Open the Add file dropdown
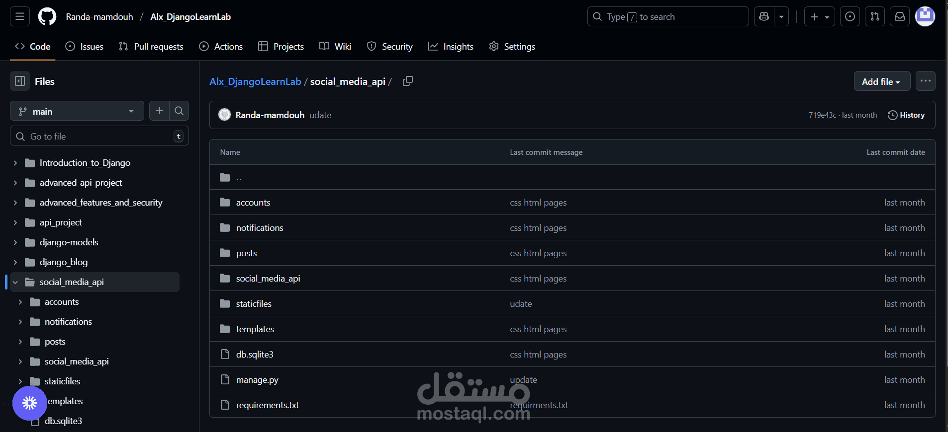 pos(882,81)
